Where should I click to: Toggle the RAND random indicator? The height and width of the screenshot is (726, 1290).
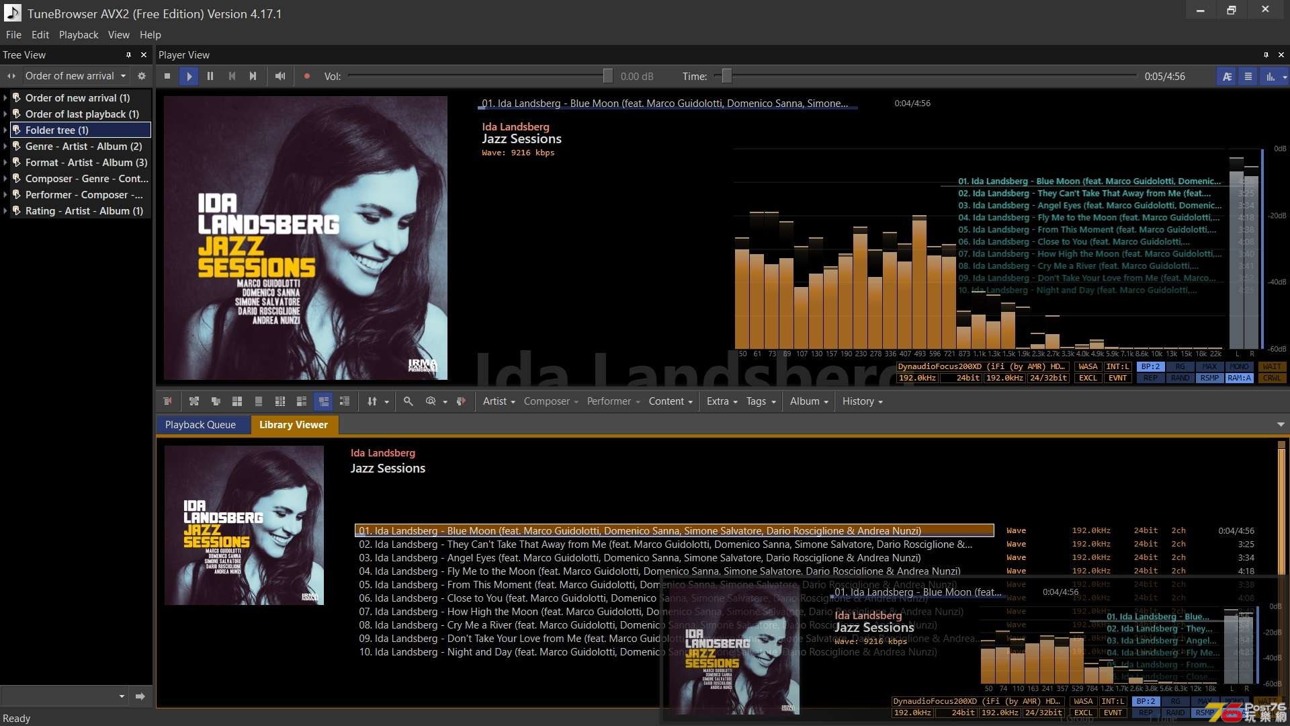[x=1180, y=378]
